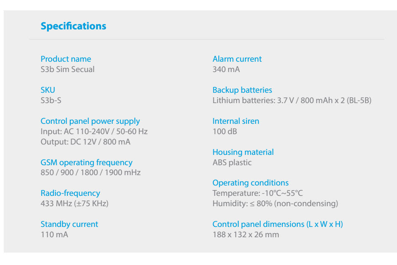Click the Specifications heading
Image resolution: width=397 pixels, height=265 pixels.
(74, 26)
